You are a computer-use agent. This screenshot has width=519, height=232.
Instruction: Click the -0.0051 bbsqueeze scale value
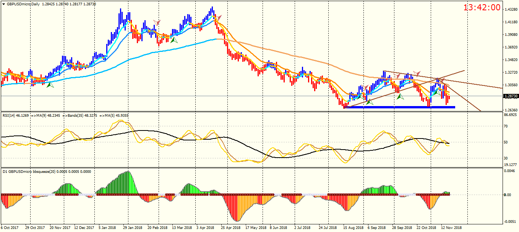point(509,222)
